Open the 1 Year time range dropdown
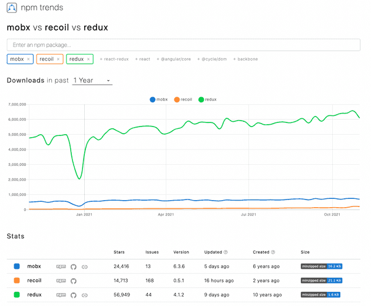The image size is (371, 306). point(92,80)
